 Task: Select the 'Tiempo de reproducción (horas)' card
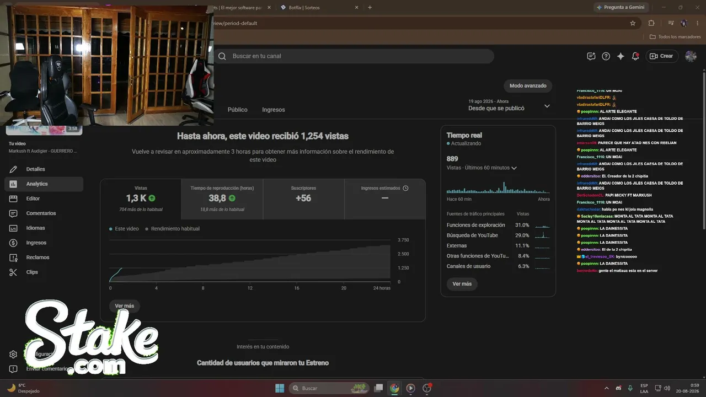[x=222, y=199]
